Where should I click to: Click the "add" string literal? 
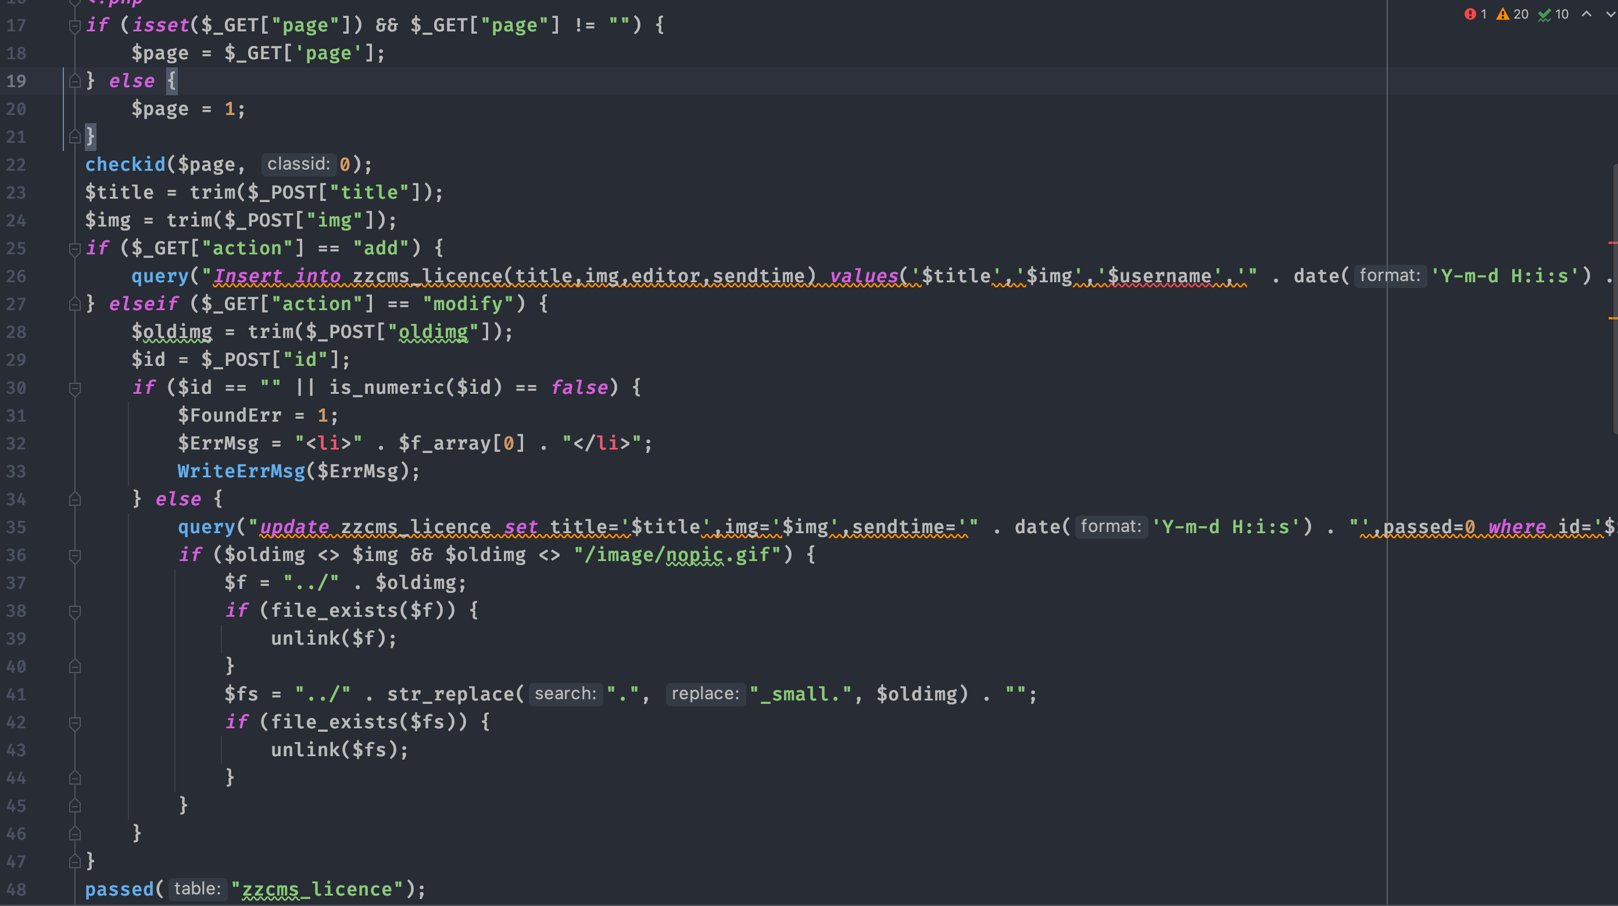pos(381,248)
